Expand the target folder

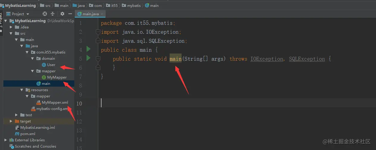(11, 121)
